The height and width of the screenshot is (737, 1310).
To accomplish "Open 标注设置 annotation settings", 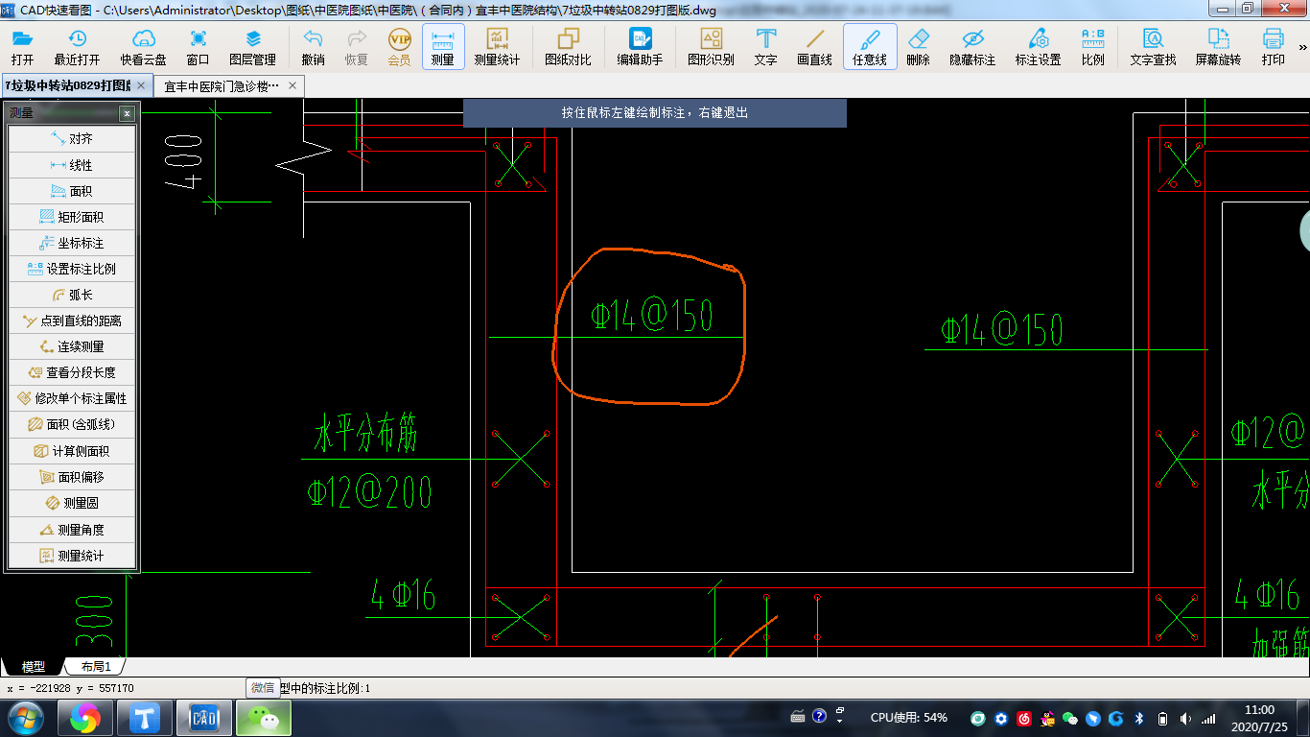I will [x=1038, y=47].
